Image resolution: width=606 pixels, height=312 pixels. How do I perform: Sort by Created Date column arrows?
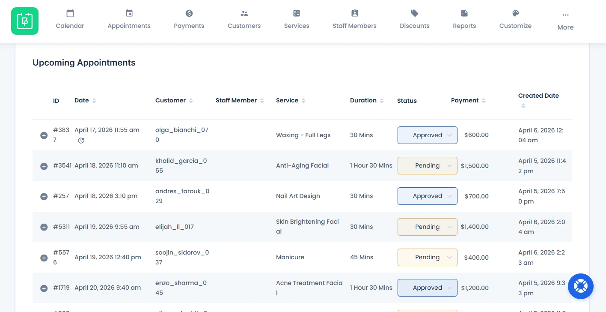coord(523,106)
